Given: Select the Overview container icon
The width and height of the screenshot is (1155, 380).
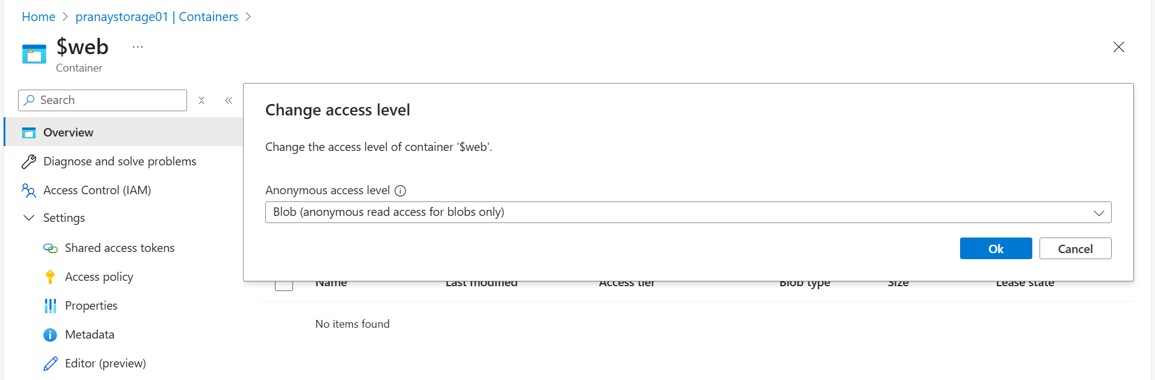Looking at the screenshot, I should 28,132.
